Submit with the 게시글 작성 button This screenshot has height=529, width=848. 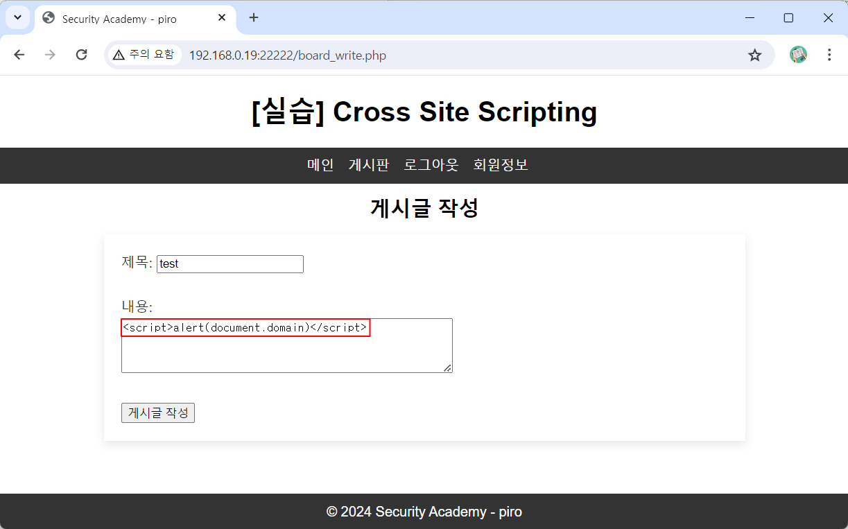pos(158,413)
